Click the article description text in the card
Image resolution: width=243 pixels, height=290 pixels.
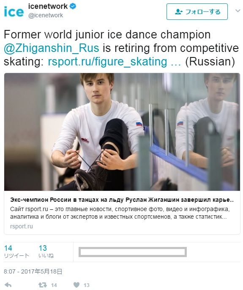[x=120, y=213]
